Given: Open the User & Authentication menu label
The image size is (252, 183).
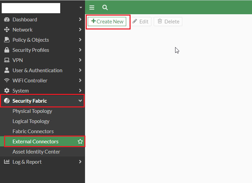Looking at the screenshot, I should (x=37, y=70).
